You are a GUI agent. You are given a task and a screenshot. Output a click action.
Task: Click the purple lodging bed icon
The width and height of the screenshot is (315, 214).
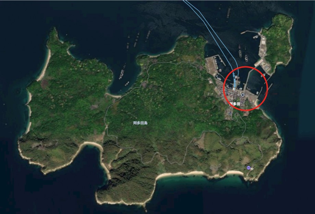[x=249, y=168]
